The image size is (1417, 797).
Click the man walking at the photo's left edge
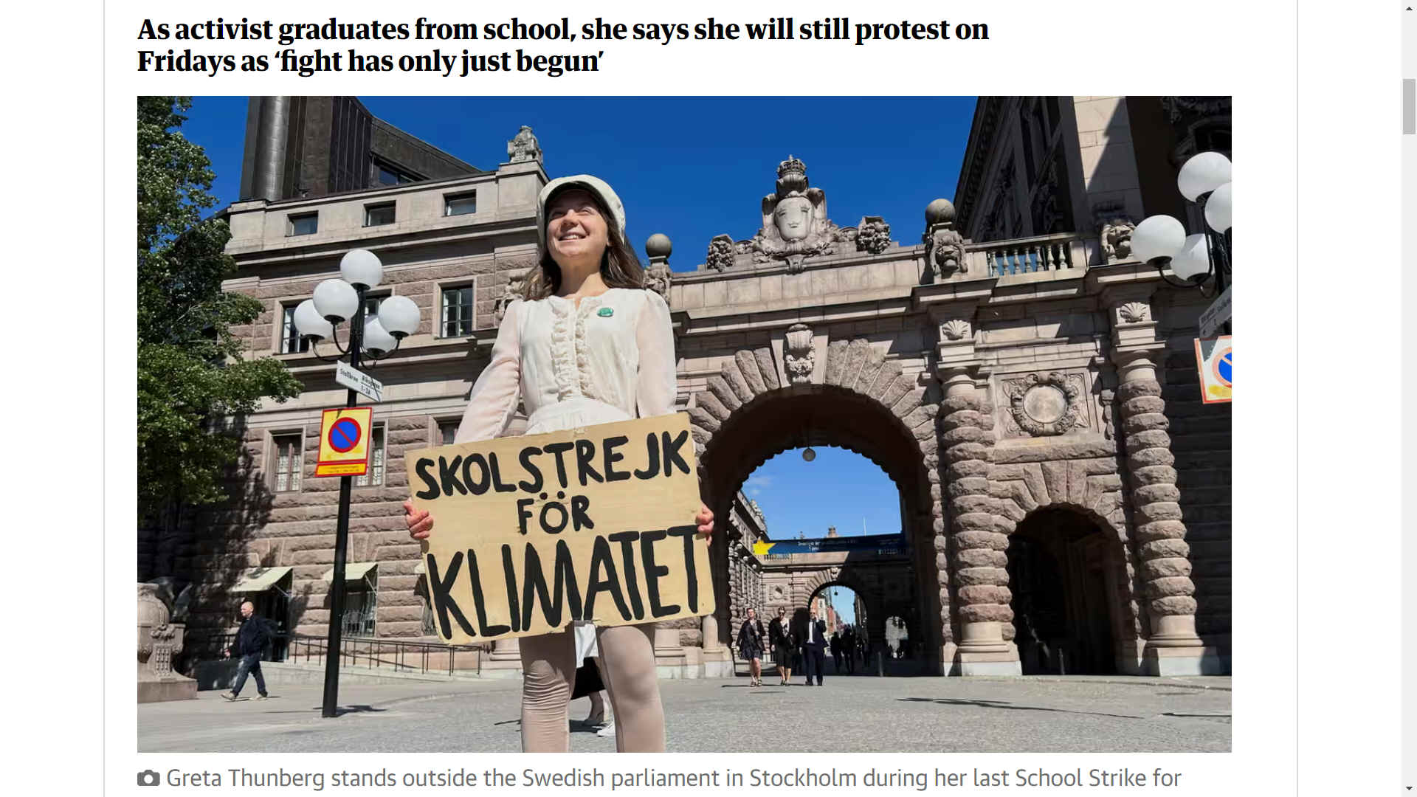click(x=247, y=650)
